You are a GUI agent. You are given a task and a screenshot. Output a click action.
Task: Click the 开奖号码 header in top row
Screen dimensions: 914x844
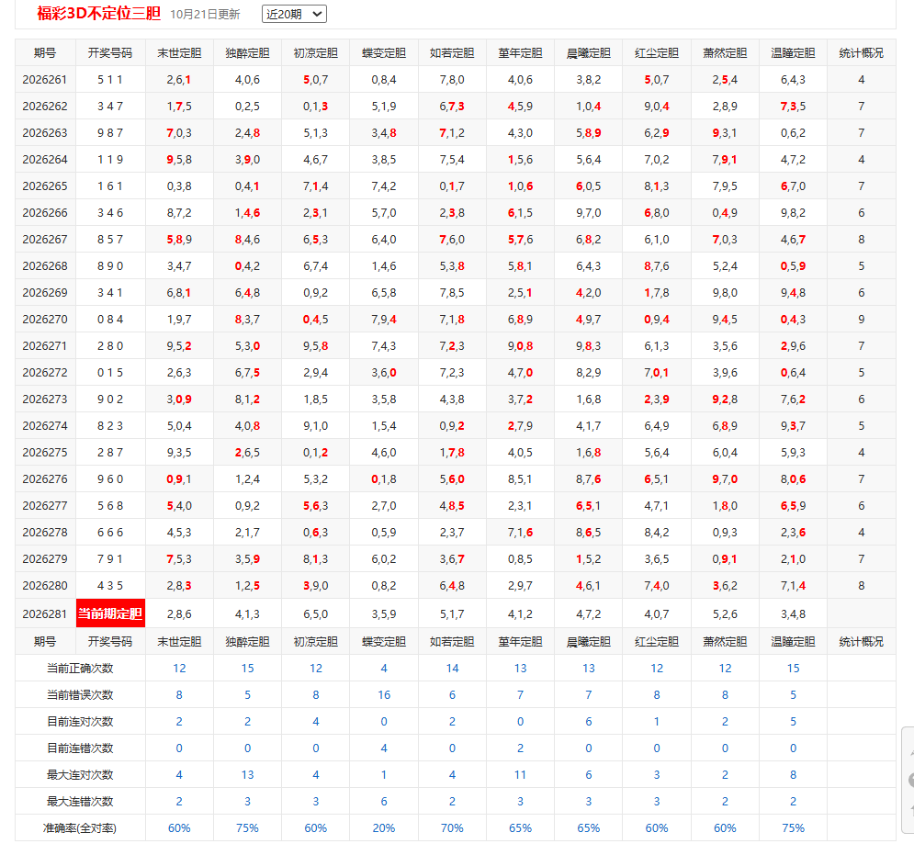tap(109, 53)
